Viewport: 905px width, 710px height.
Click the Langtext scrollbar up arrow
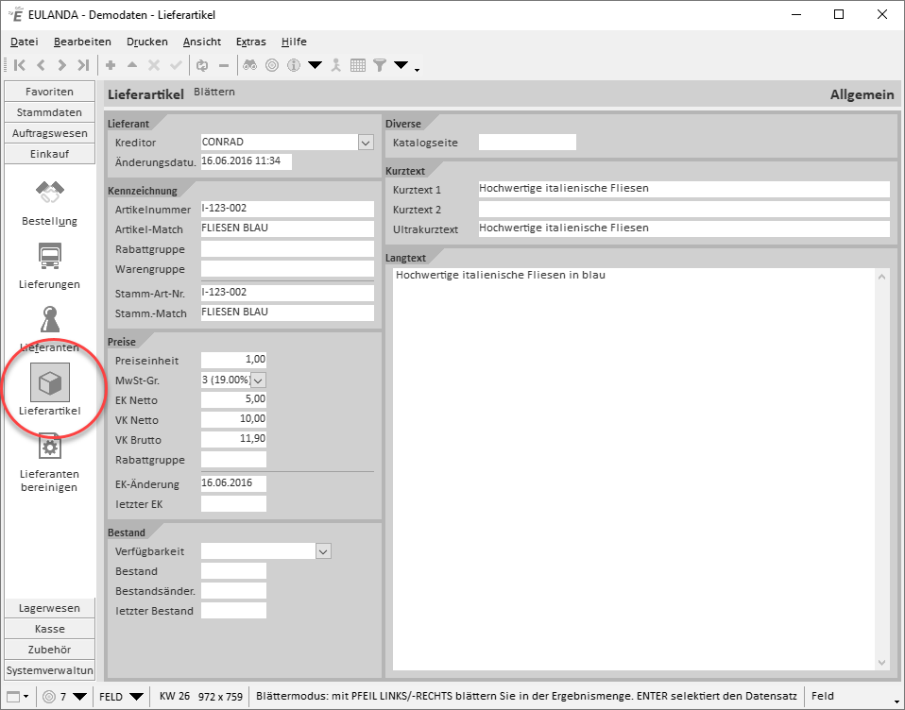tap(882, 277)
